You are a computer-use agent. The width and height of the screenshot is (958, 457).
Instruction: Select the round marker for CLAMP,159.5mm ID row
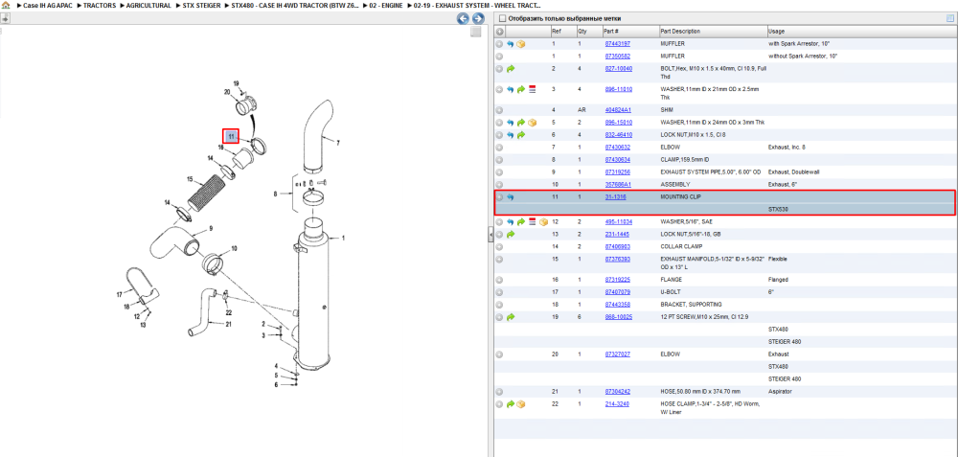[499, 159]
